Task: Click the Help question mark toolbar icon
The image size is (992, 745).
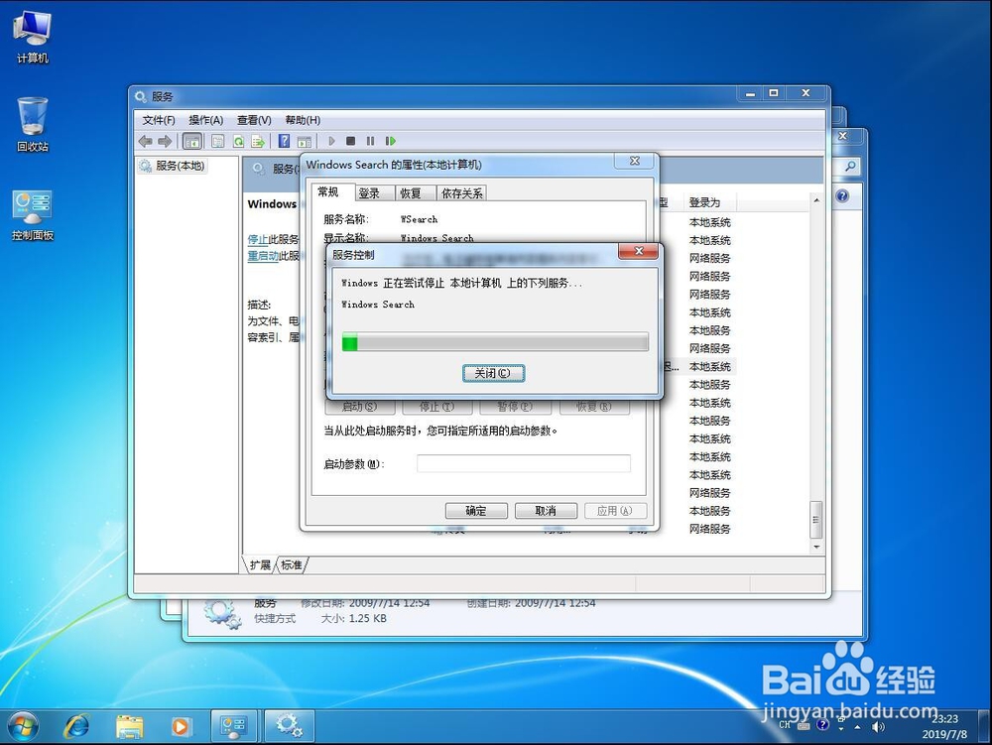Action: (x=285, y=141)
